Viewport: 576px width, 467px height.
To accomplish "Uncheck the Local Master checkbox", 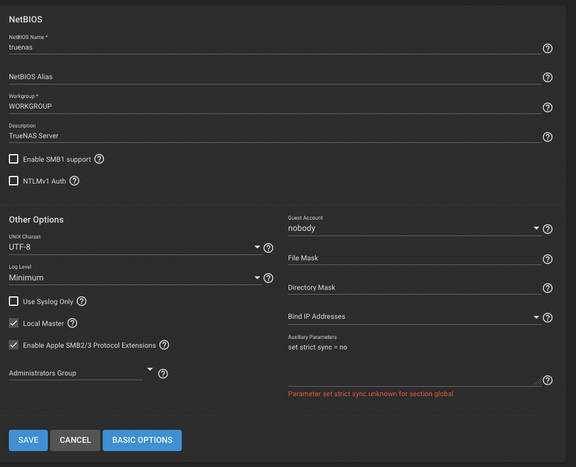I will click(14, 324).
